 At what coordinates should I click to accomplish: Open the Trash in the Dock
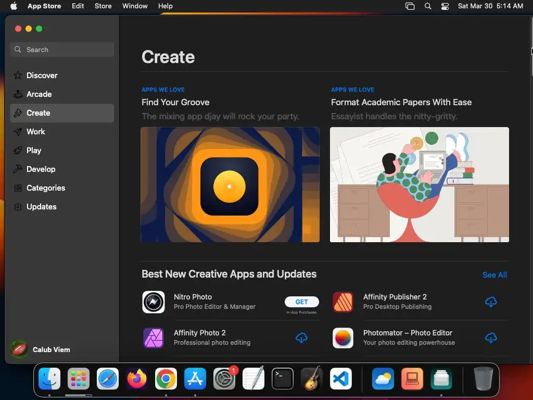484,379
